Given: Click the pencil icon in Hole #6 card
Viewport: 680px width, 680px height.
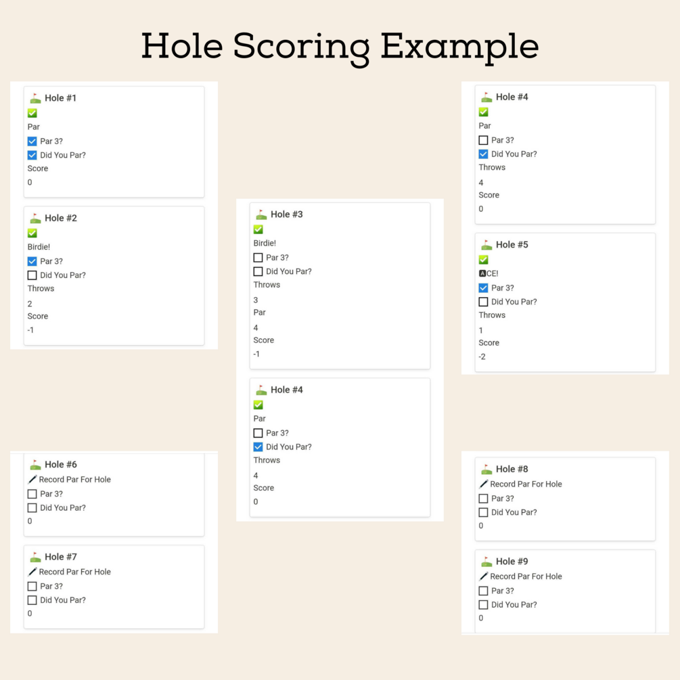Looking at the screenshot, I should [32, 479].
